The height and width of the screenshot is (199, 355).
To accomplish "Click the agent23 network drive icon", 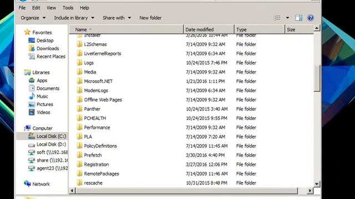I will coord(32,168).
